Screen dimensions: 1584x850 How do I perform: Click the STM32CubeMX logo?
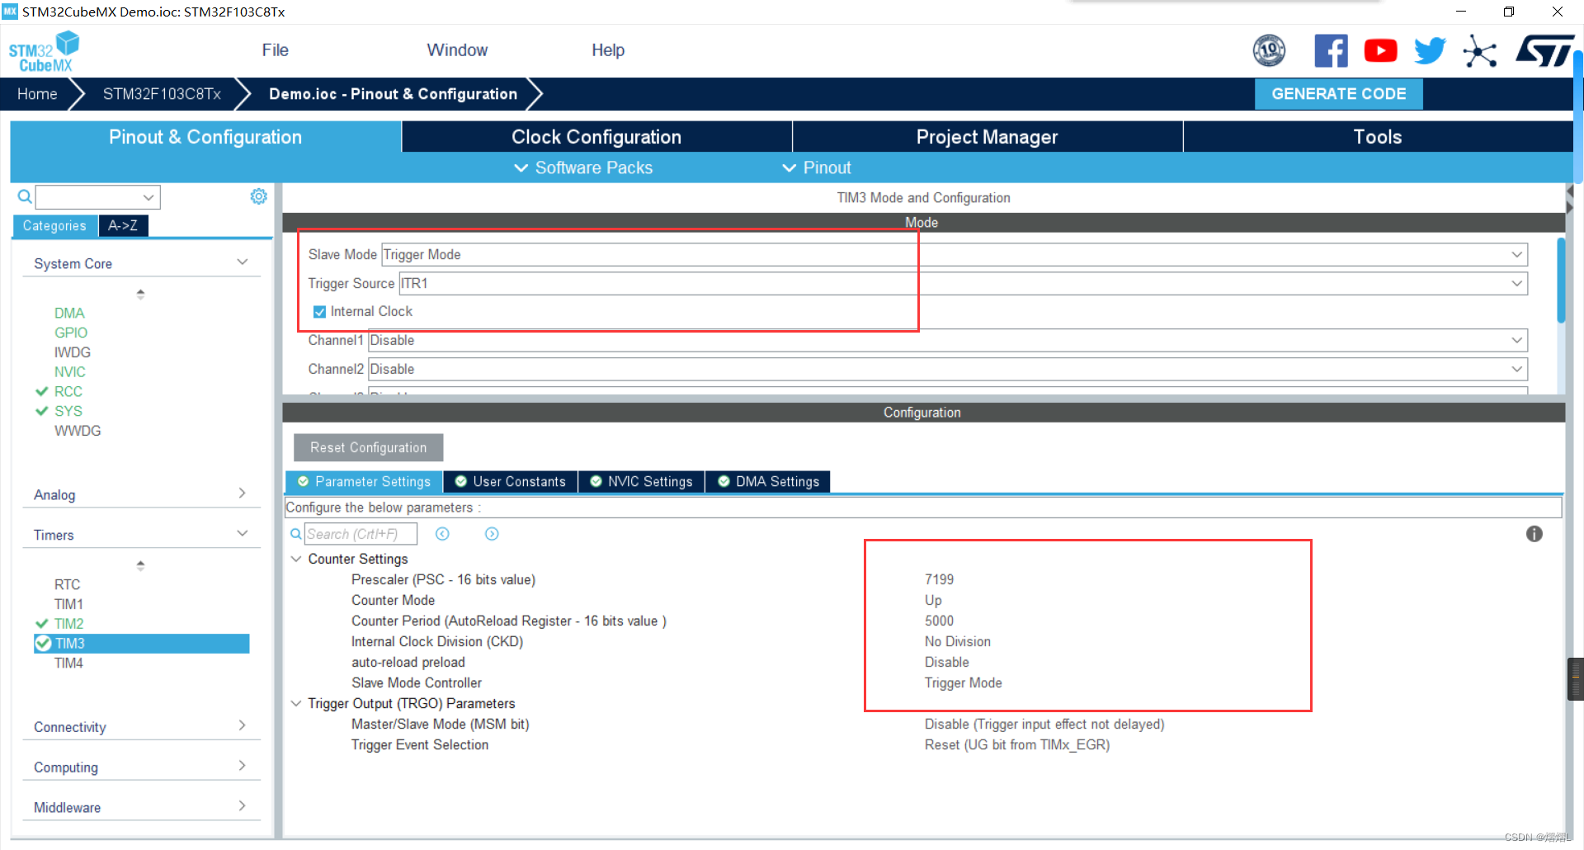pos(44,51)
